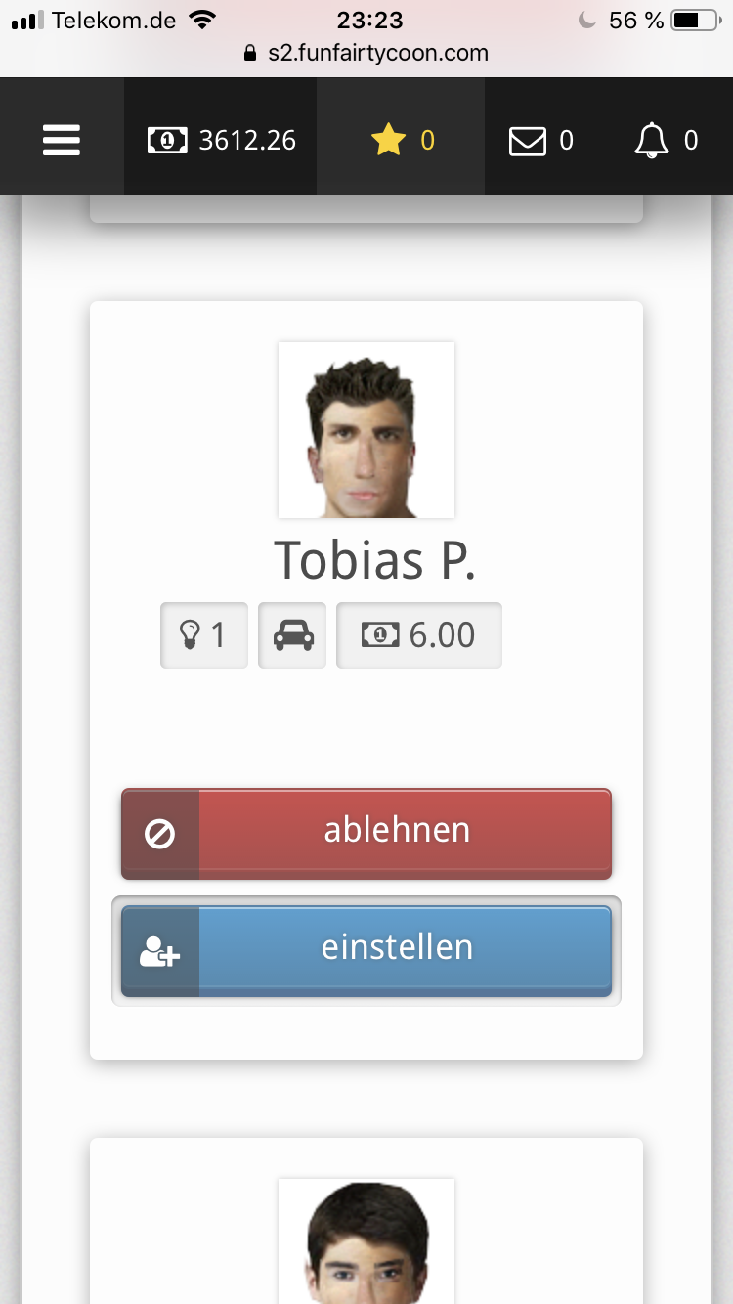Tap the add-person icon on einstellen

(x=160, y=951)
